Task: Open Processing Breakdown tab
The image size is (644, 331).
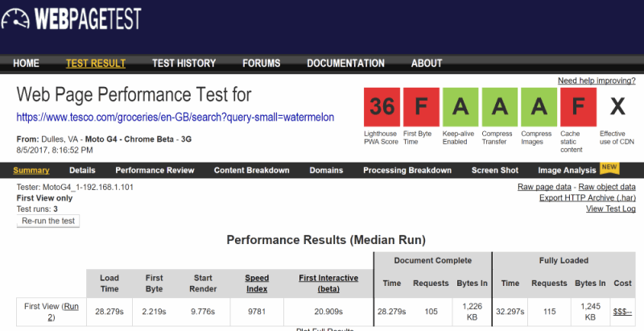Action: [407, 171]
